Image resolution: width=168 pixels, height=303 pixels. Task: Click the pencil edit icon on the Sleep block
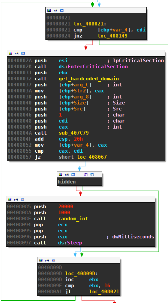click(x=16, y=199)
